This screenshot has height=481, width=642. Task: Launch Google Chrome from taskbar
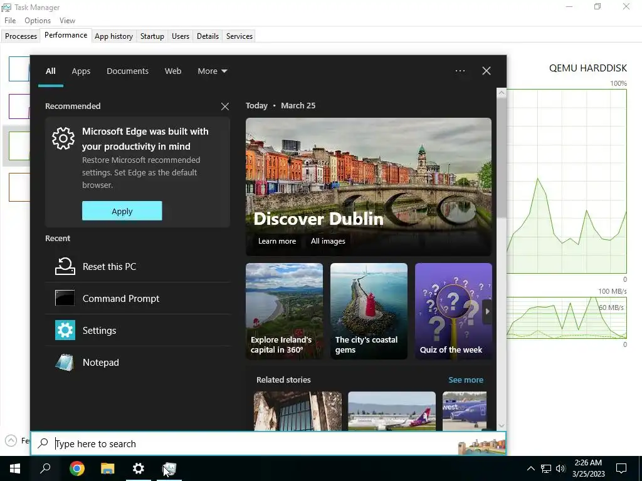pyautogui.click(x=77, y=468)
